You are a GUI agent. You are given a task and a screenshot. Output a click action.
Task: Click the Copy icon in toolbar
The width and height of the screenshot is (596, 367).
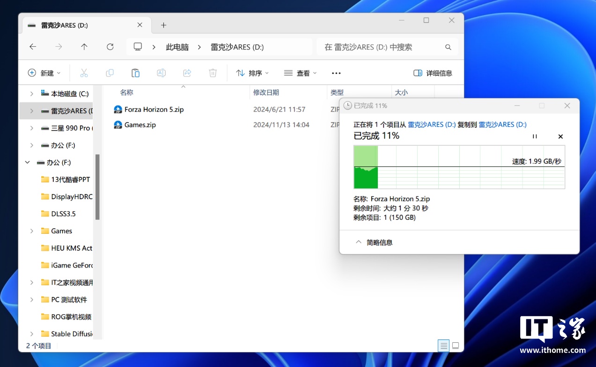click(x=110, y=73)
